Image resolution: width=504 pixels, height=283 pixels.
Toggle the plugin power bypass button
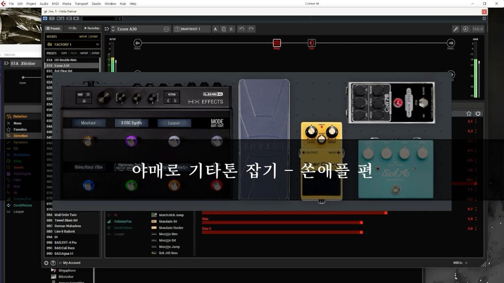click(x=45, y=18)
